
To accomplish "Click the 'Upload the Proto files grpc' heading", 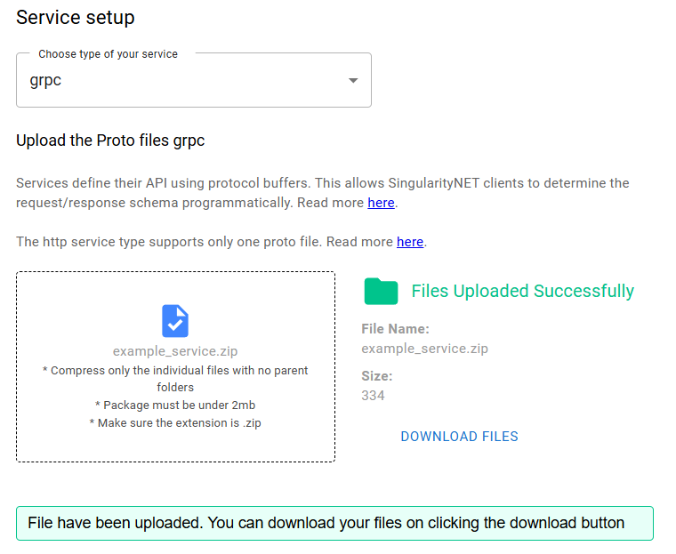I will (110, 141).
